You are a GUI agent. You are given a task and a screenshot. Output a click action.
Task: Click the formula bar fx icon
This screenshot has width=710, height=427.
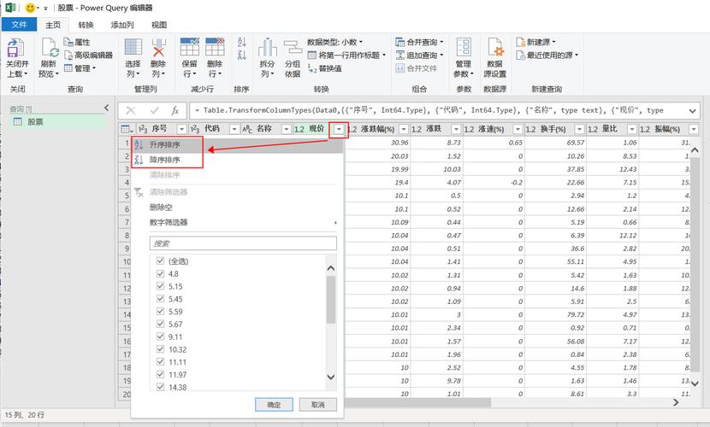pos(175,110)
